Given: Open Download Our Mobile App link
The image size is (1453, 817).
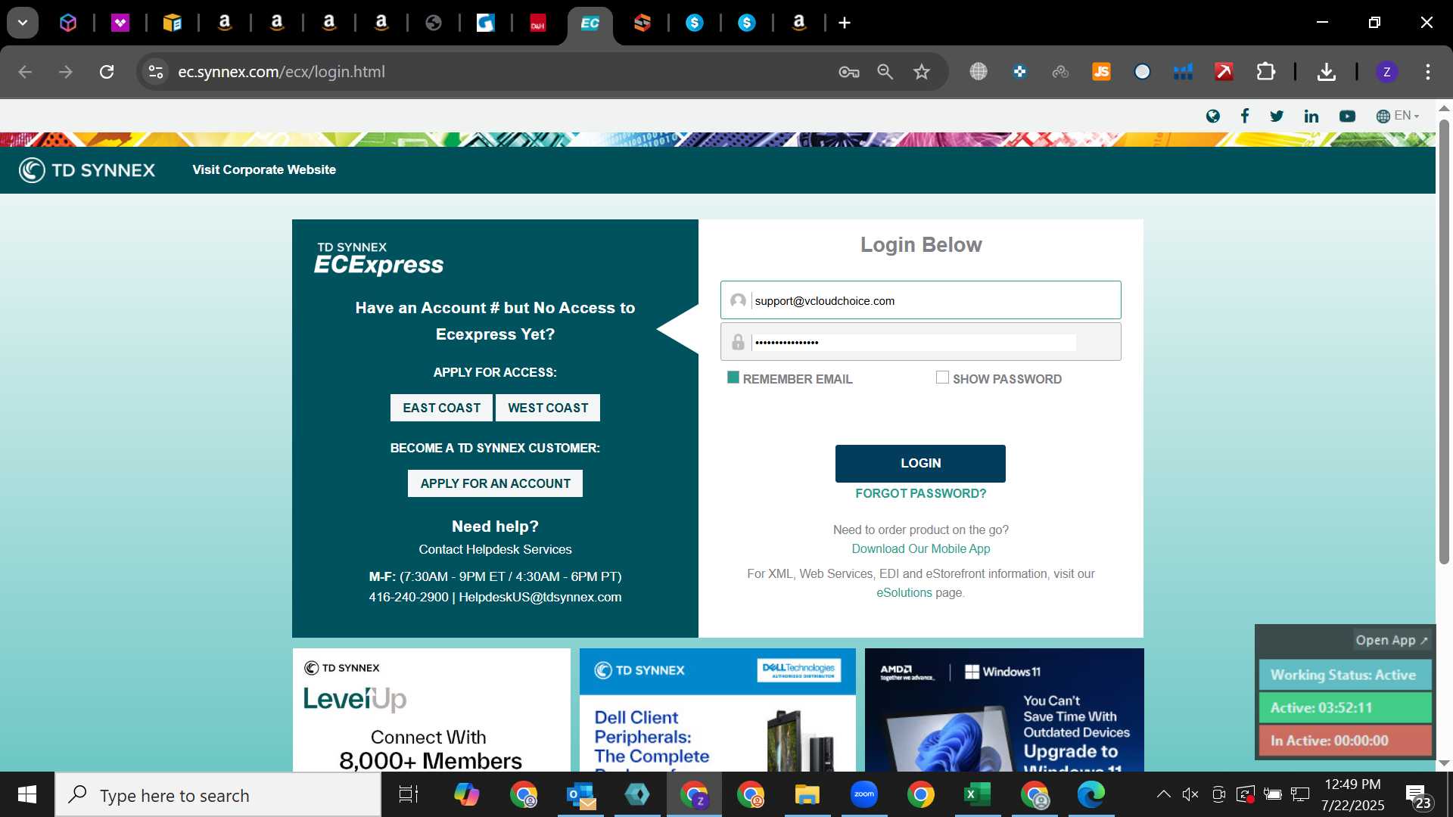Looking at the screenshot, I should 920,548.
